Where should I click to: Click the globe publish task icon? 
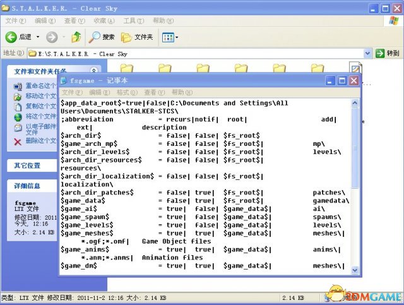(18, 117)
